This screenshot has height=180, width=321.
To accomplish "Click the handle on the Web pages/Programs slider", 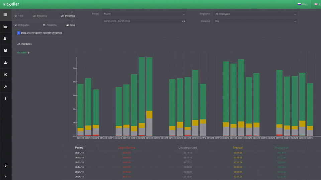I will click(72, 21).
